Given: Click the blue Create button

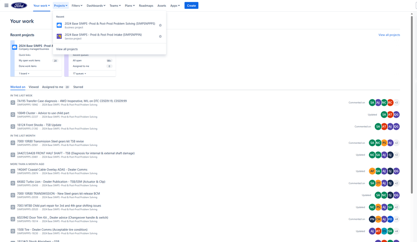Looking at the screenshot, I should click(191, 5).
